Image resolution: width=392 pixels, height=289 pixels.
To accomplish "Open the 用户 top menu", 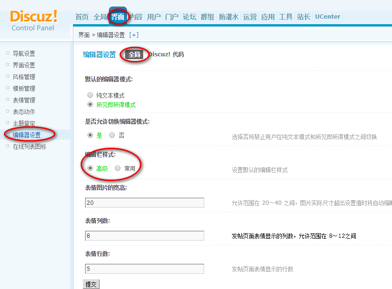I will click(154, 17).
